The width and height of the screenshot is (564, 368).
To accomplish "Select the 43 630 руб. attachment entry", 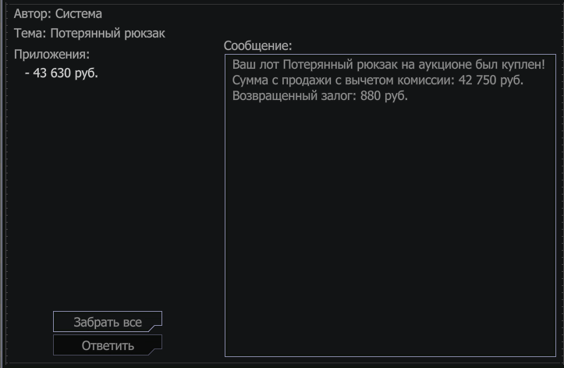I will click(x=62, y=73).
